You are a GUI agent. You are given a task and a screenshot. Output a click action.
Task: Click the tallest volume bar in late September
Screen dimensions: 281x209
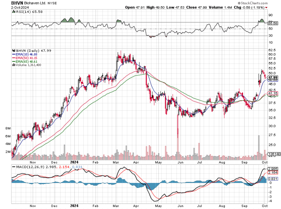(x=259, y=147)
